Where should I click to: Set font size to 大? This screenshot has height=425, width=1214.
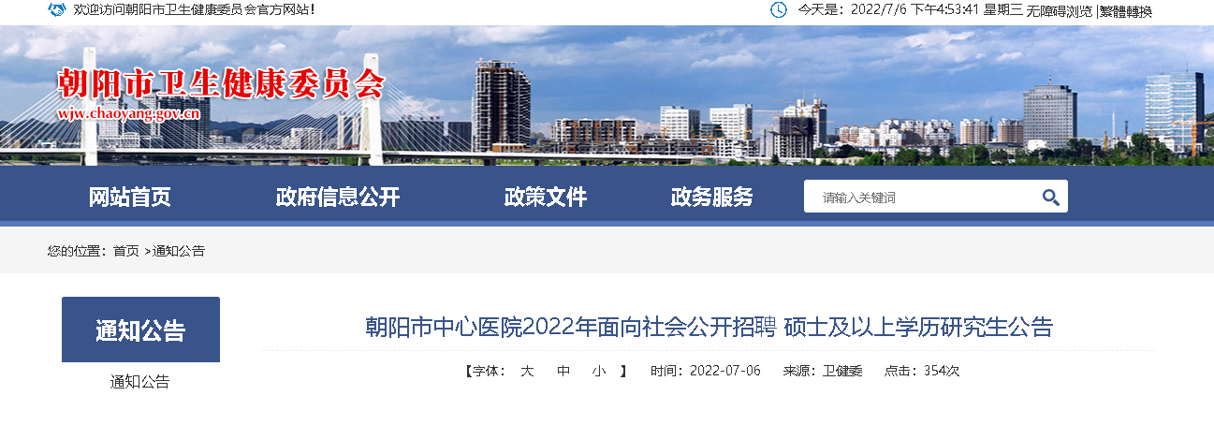pyautogui.click(x=527, y=371)
